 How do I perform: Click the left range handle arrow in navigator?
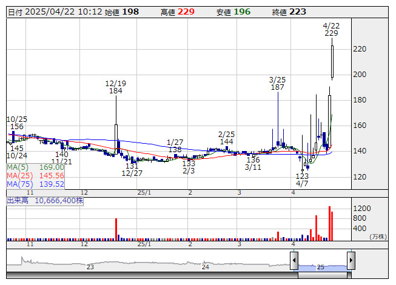294,261
